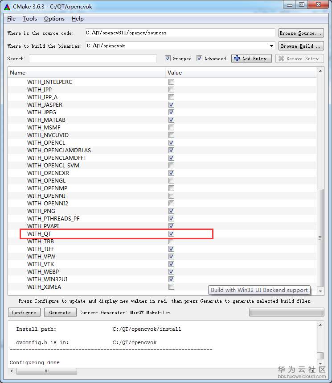332x383 pixels.
Task: Enable the WITH_OPENGL checkbox
Action: pyautogui.click(x=171, y=180)
